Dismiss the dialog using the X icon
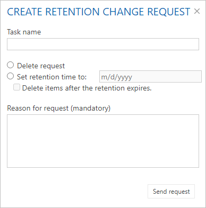The image size is (206, 208). [x=197, y=11]
